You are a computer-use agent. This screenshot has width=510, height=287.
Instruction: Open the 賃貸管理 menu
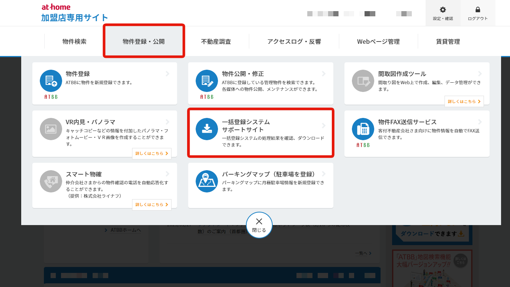pos(448,42)
